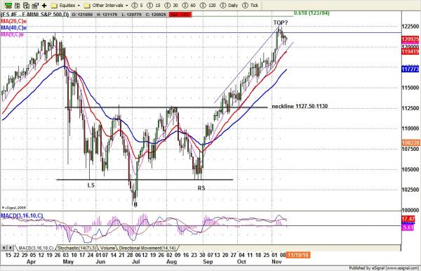Click the 105000 price axis label
The image size is (421, 271).
coord(410,169)
